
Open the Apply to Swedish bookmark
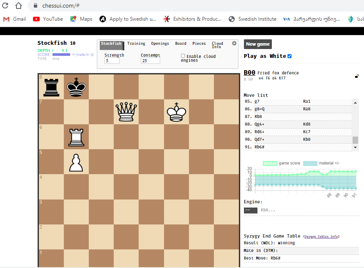click(x=128, y=19)
